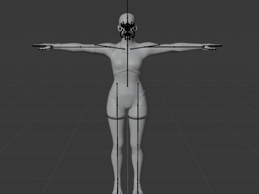Select the angled clavicle bone on screen-left shoulder

[x=110, y=47]
